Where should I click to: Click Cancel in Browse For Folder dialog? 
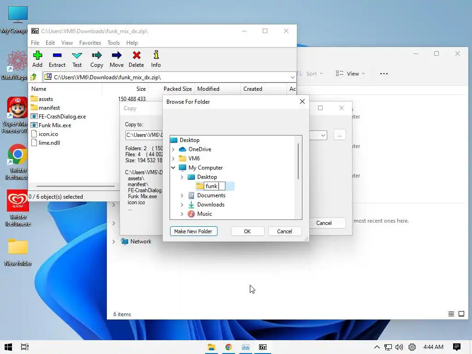[284, 231]
